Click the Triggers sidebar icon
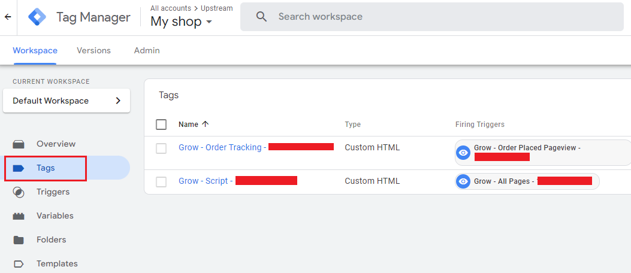 [19, 192]
